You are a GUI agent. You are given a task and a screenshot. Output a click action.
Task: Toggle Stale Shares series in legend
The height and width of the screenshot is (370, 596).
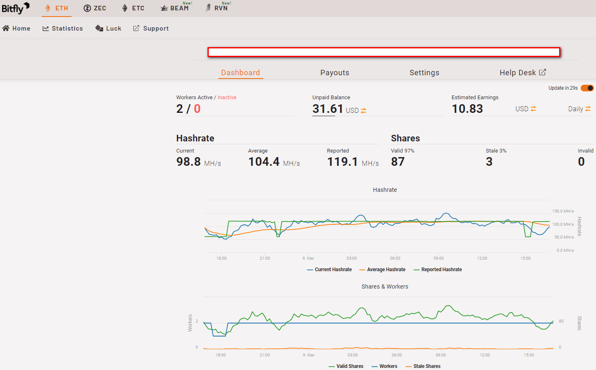pos(423,366)
